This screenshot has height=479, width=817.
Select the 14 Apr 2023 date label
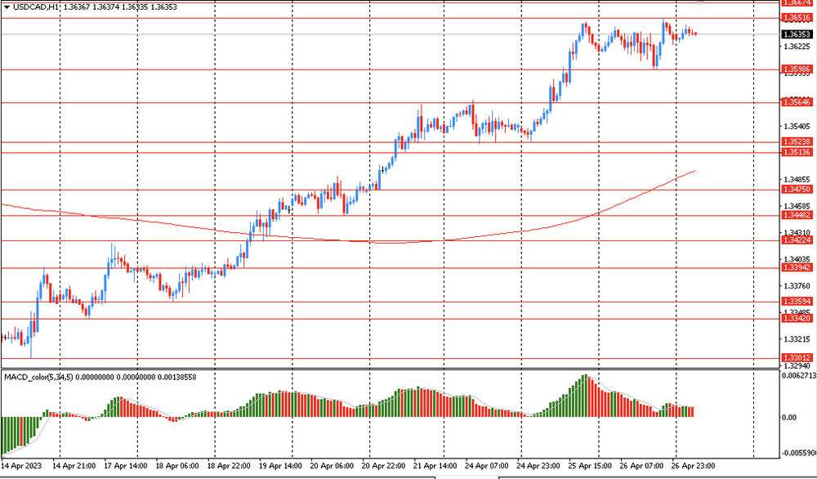pyautogui.click(x=22, y=466)
